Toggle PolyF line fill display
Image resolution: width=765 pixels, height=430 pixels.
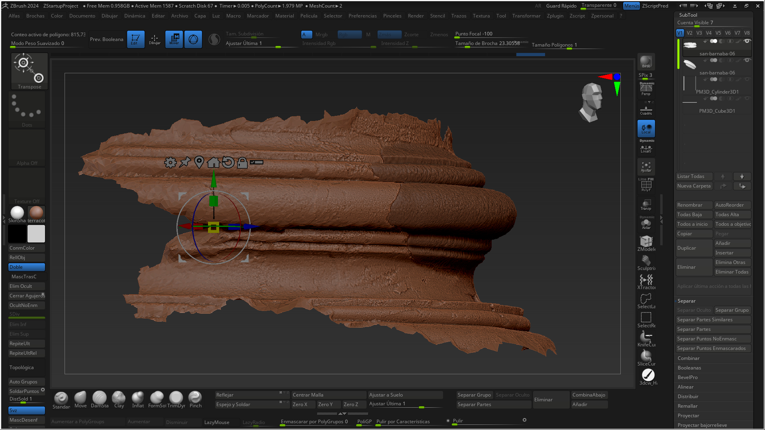646,186
